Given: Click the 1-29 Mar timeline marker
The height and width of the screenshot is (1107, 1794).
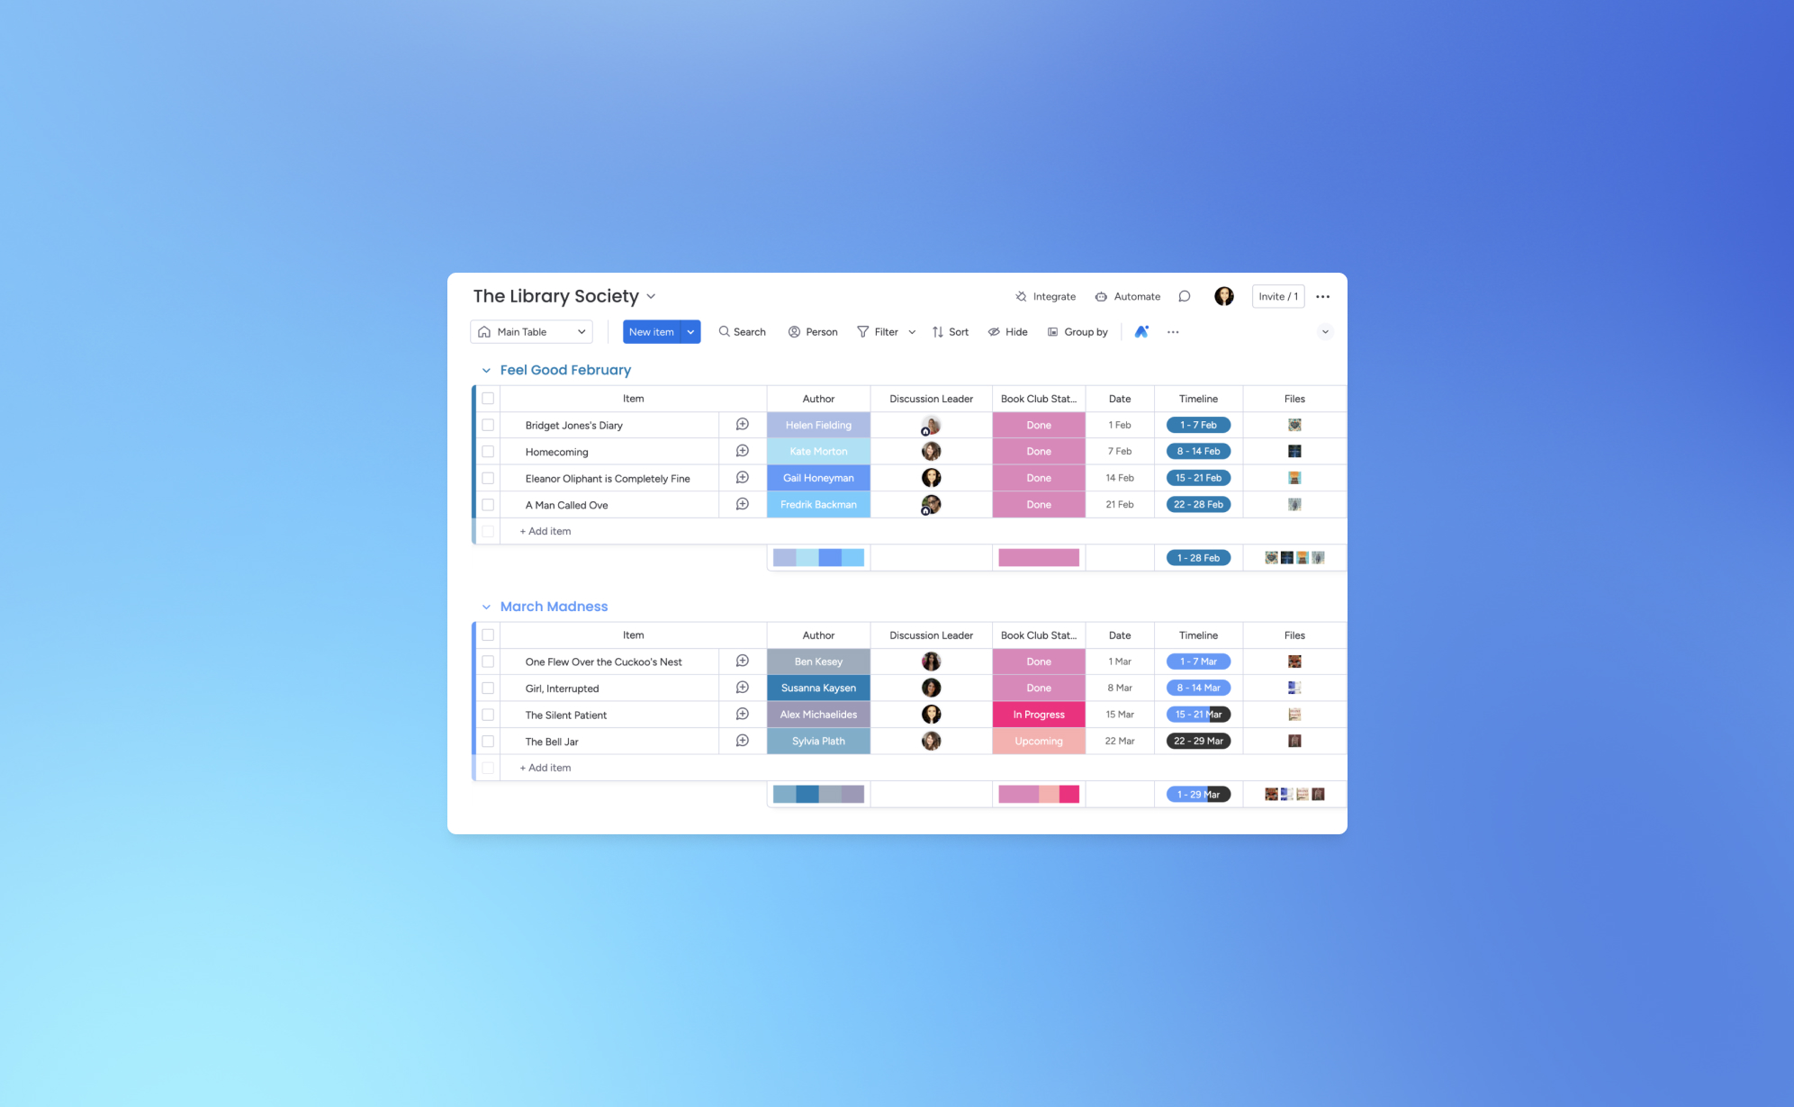Looking at the screenshot, I should pyautogui.click(x=1197, y=793).
